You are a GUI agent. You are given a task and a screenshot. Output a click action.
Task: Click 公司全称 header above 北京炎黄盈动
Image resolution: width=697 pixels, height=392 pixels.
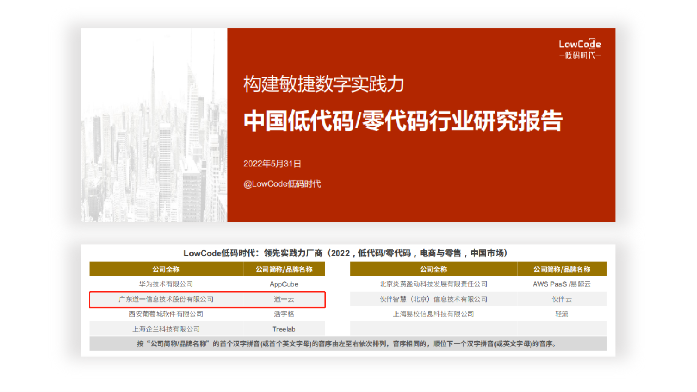[433, 269]
